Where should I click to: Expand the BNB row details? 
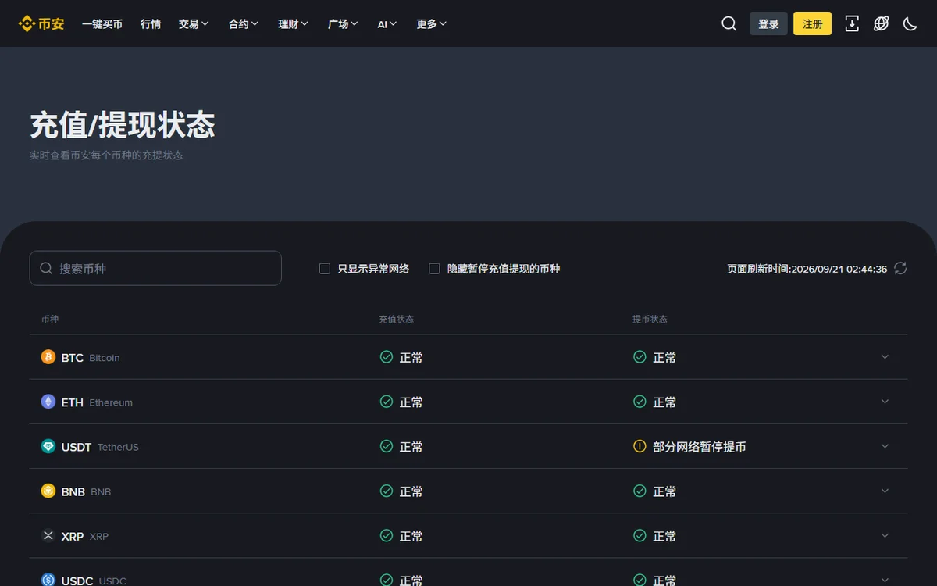pyautogui.click(x=885, y=491)
